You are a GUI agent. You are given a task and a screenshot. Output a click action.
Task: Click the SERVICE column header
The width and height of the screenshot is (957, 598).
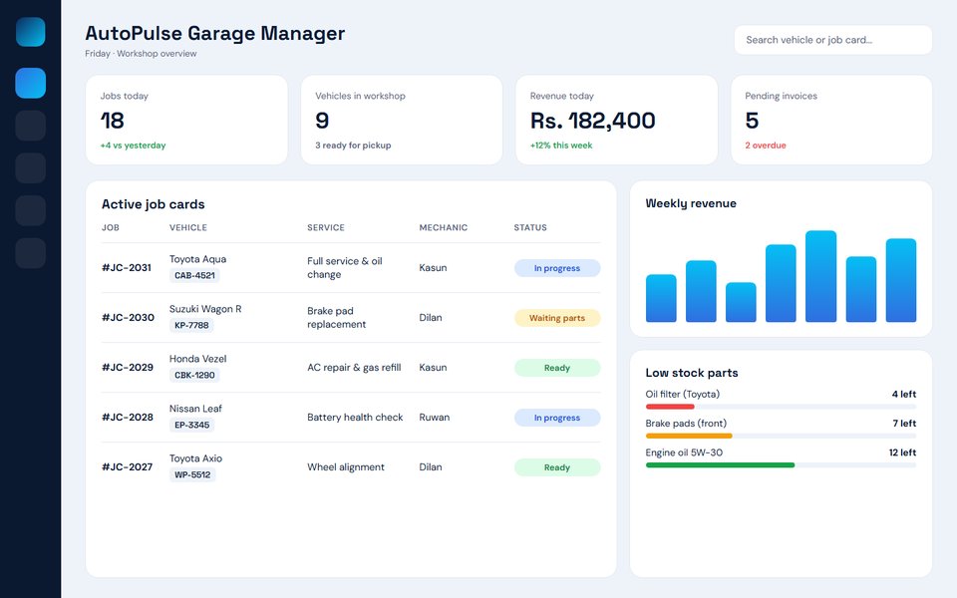pos(326,227)
